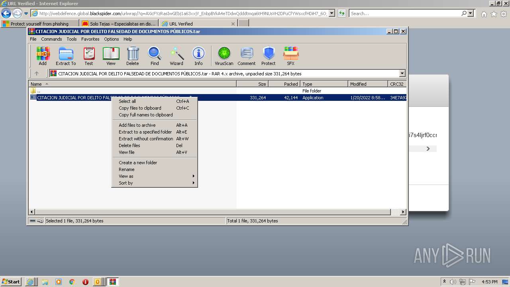The width and height of the screenshot is (510, 287).
Task: Click Internet Explorer back button
Action: (6, 14)
